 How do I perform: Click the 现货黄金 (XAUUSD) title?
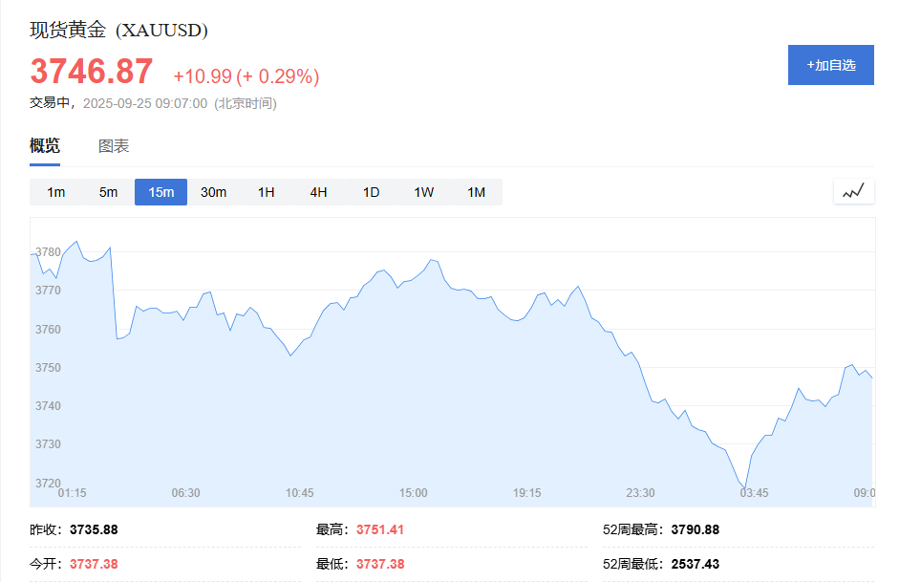[119, 31]
